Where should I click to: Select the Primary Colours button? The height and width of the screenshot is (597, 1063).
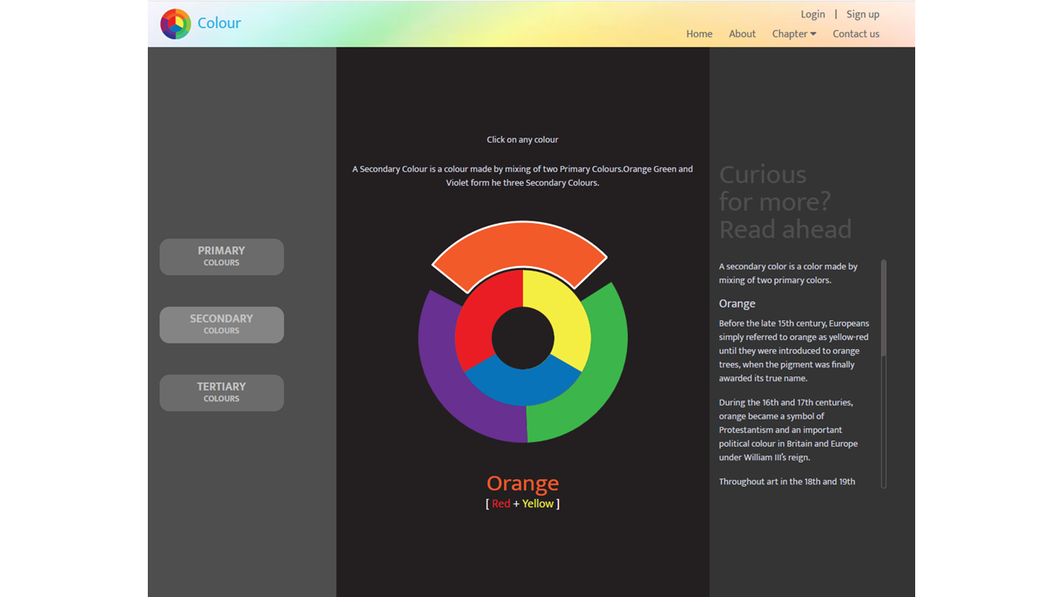[x=222, y=256]
